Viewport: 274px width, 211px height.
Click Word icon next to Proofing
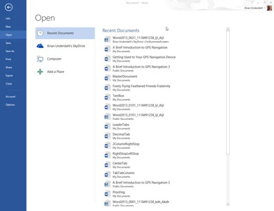coord(107,194)
